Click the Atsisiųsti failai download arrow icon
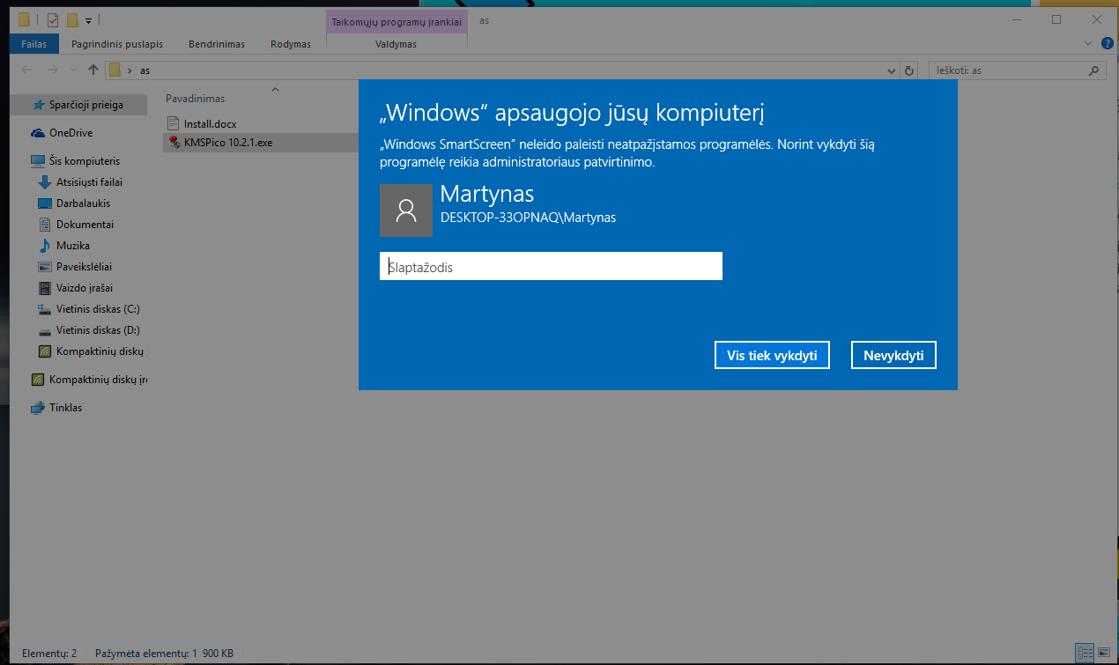The width and height of the screenshot is (1119, 665). coord(46,182)
